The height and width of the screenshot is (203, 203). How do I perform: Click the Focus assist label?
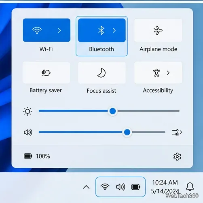101,91
